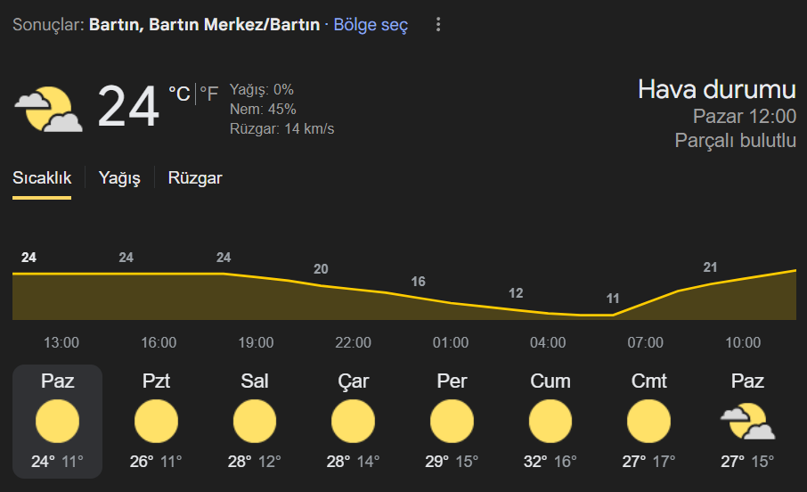Viewport: 807px width, 492px height.
Task: Click the Bölge seç link
Action: pos(371,25)
